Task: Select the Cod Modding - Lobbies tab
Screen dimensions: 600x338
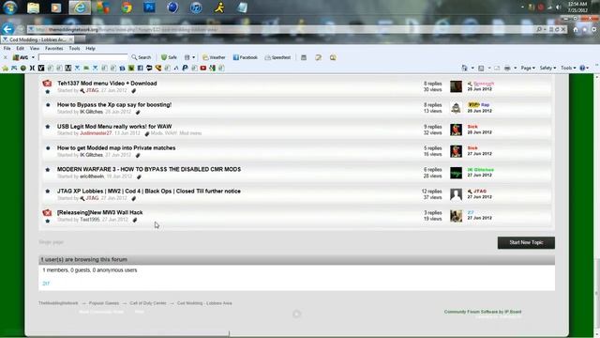Action: pyautogui.click(x=37, y=39)
